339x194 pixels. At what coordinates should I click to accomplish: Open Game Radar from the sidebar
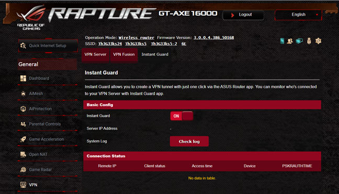pyautogui.click(x=48, y=169)
